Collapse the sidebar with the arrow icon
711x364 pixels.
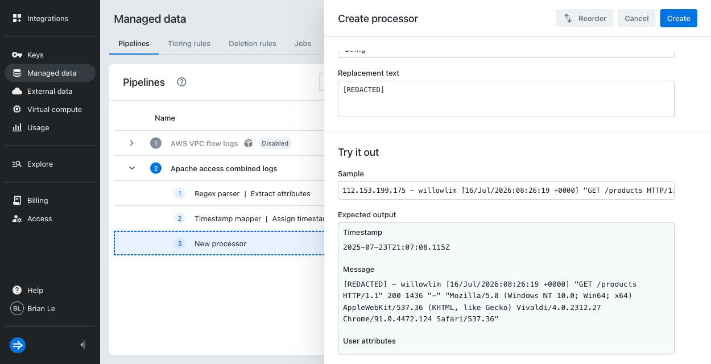(x=83, y=345)
